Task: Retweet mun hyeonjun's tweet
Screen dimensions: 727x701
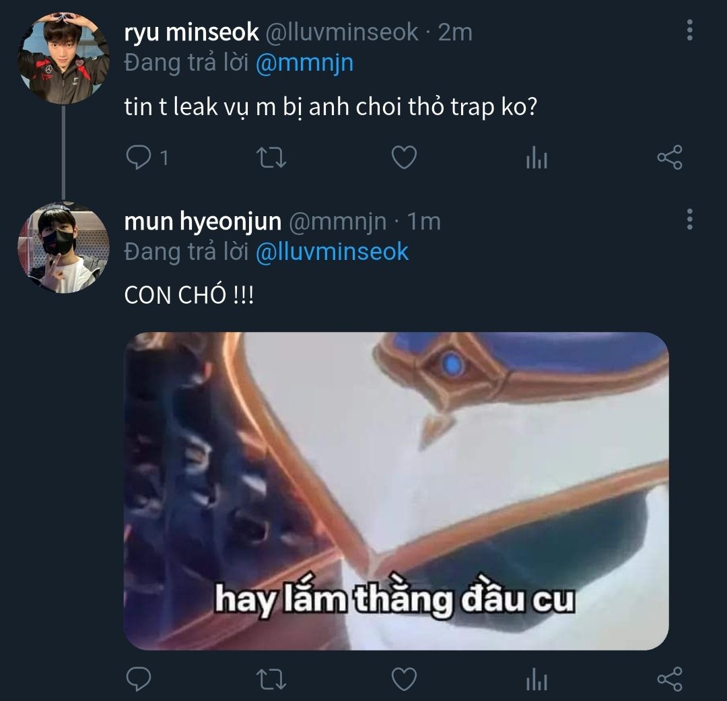Action: point(273,679)
